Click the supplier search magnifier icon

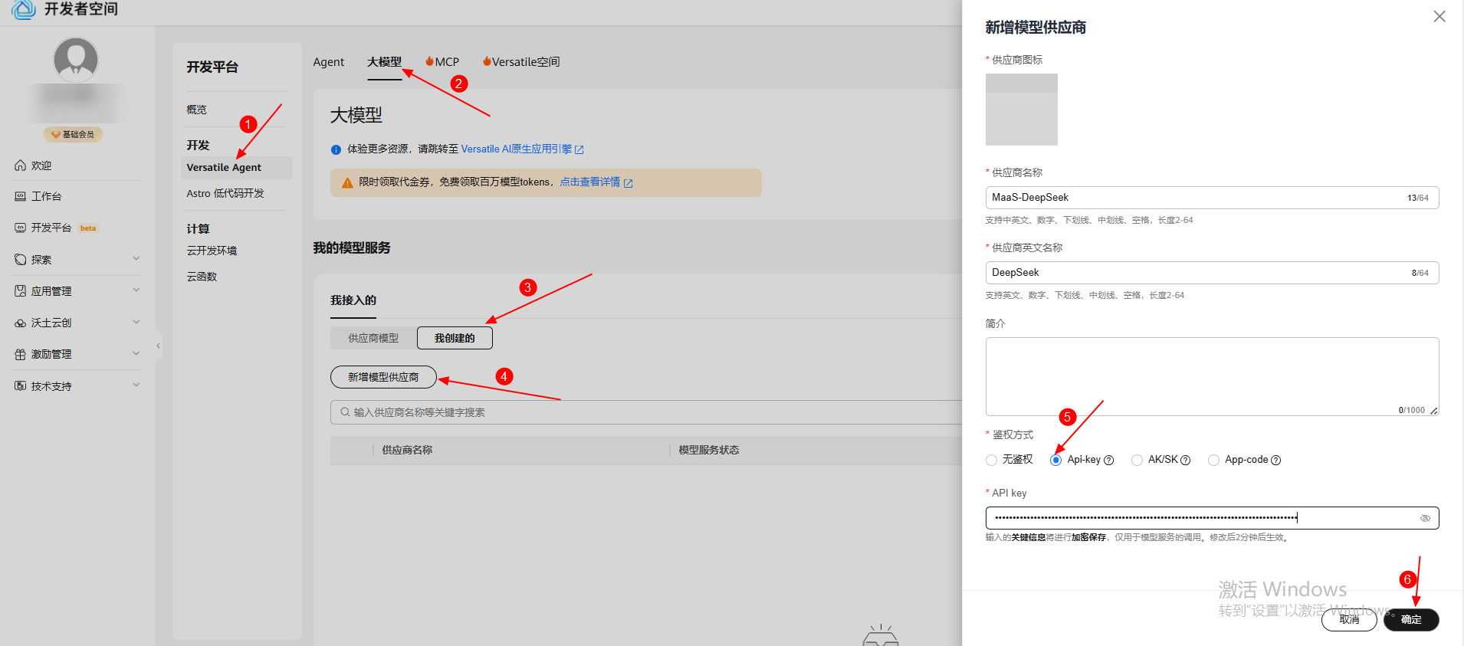[x=345, y=412]
